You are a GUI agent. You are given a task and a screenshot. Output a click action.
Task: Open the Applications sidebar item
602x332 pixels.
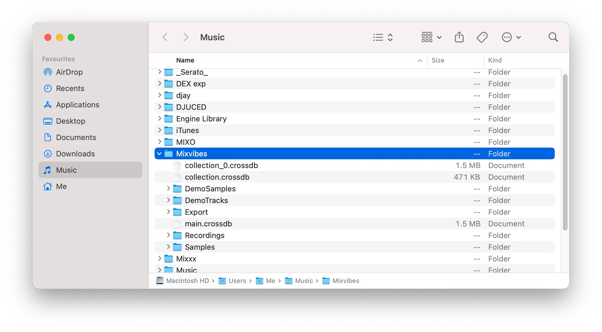coord(77,105)
